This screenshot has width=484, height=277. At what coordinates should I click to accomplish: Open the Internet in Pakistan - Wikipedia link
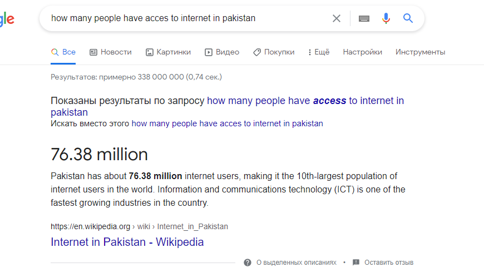(127, 242)
